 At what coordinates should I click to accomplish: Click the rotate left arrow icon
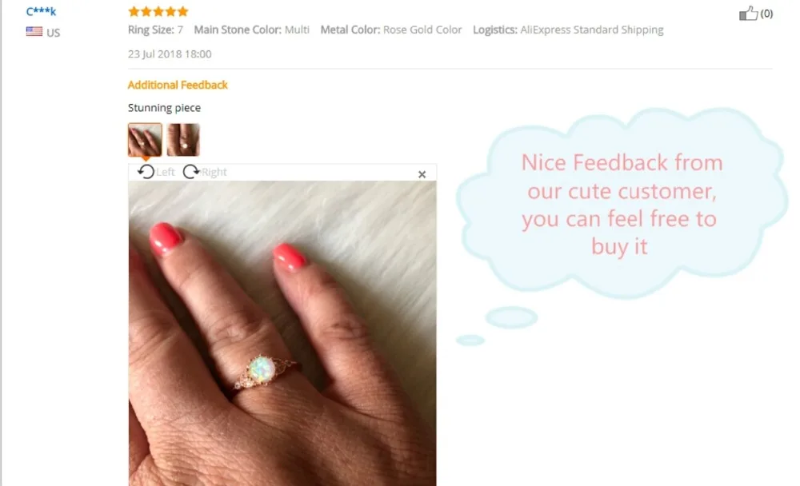146,172
